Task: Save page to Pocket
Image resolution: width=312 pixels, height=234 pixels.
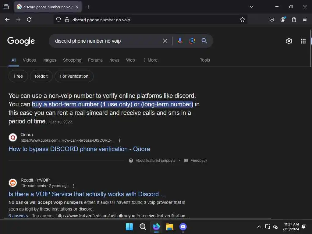Action: (271, 19)
